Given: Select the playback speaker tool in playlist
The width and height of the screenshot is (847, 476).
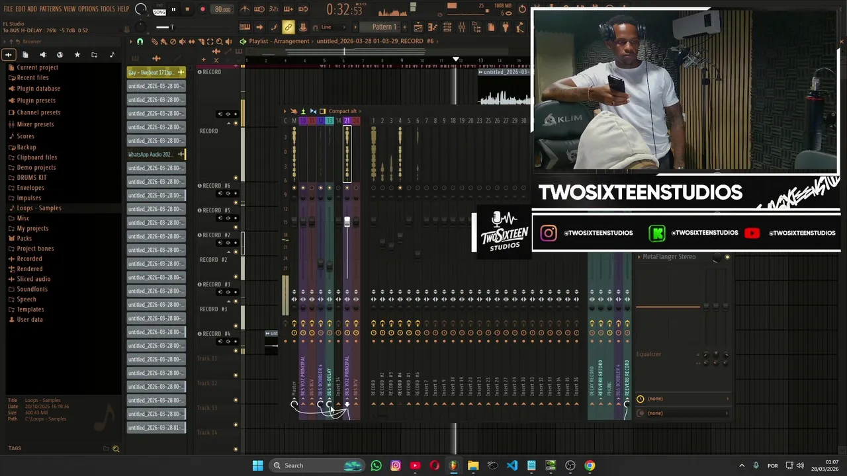Looking at the screenshot, I should pos(228,42).
